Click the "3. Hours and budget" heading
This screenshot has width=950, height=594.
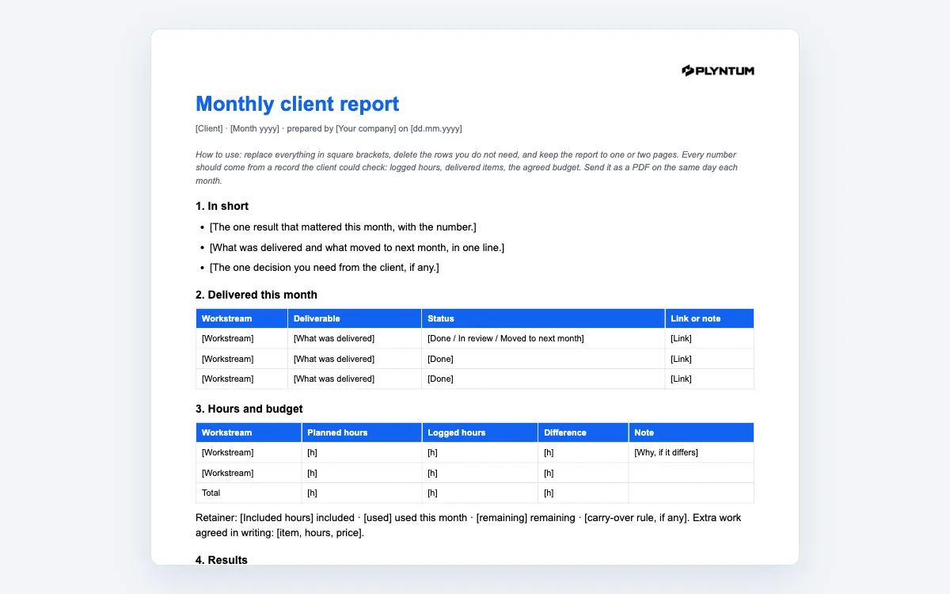(x=249, y=409)
